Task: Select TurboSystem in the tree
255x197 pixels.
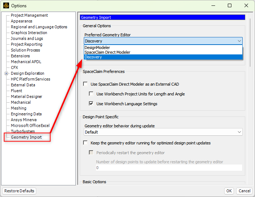Action: coord(23,131)
